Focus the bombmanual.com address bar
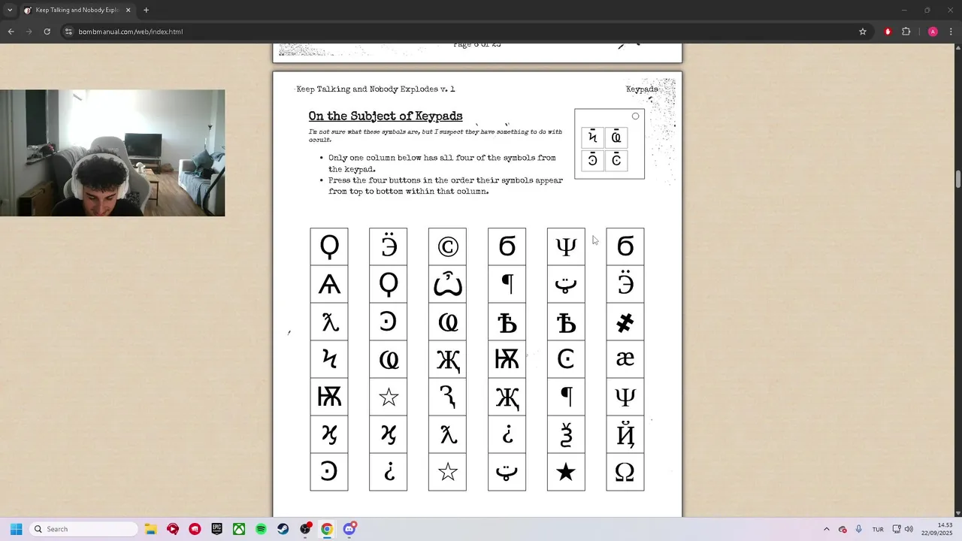 tap(466, 32)
